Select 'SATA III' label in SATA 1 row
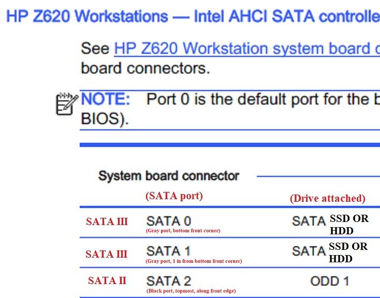The width and height of the screenshot is (380, 298). [x=107, y=254]
